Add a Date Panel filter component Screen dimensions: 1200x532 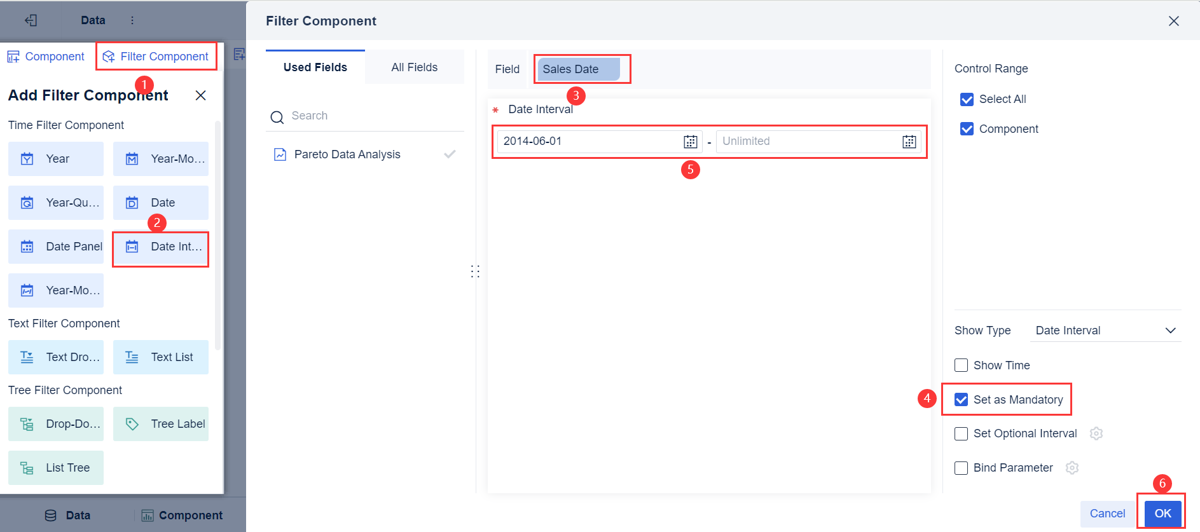click(x=56, y=247)
